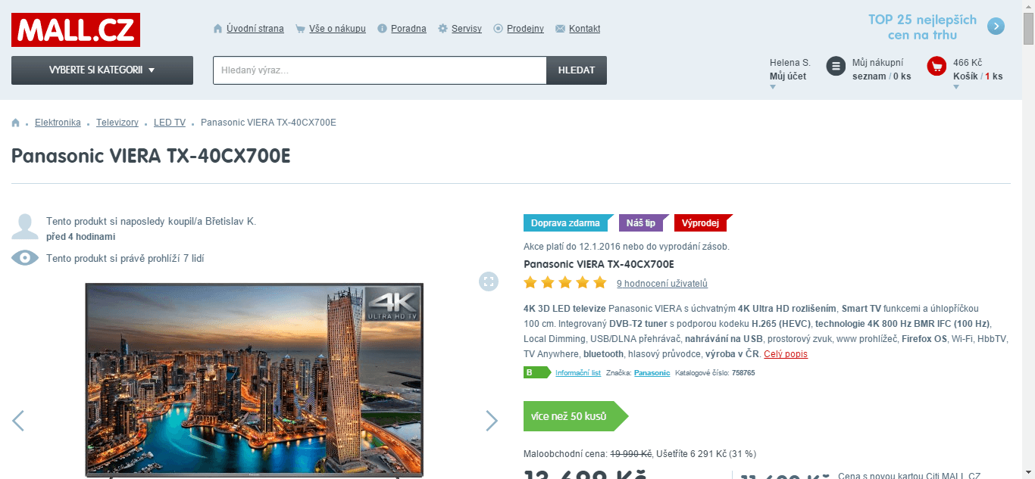This screenshot has height=479, width=1035.
Task: Click the scrollbar up arrow
Action: pos(1028,6)
